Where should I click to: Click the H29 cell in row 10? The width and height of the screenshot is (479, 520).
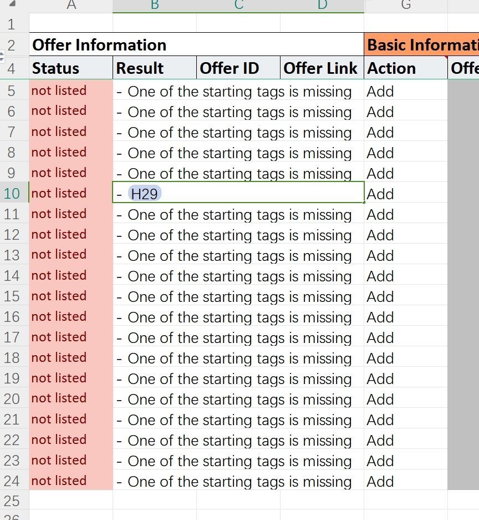145,194
